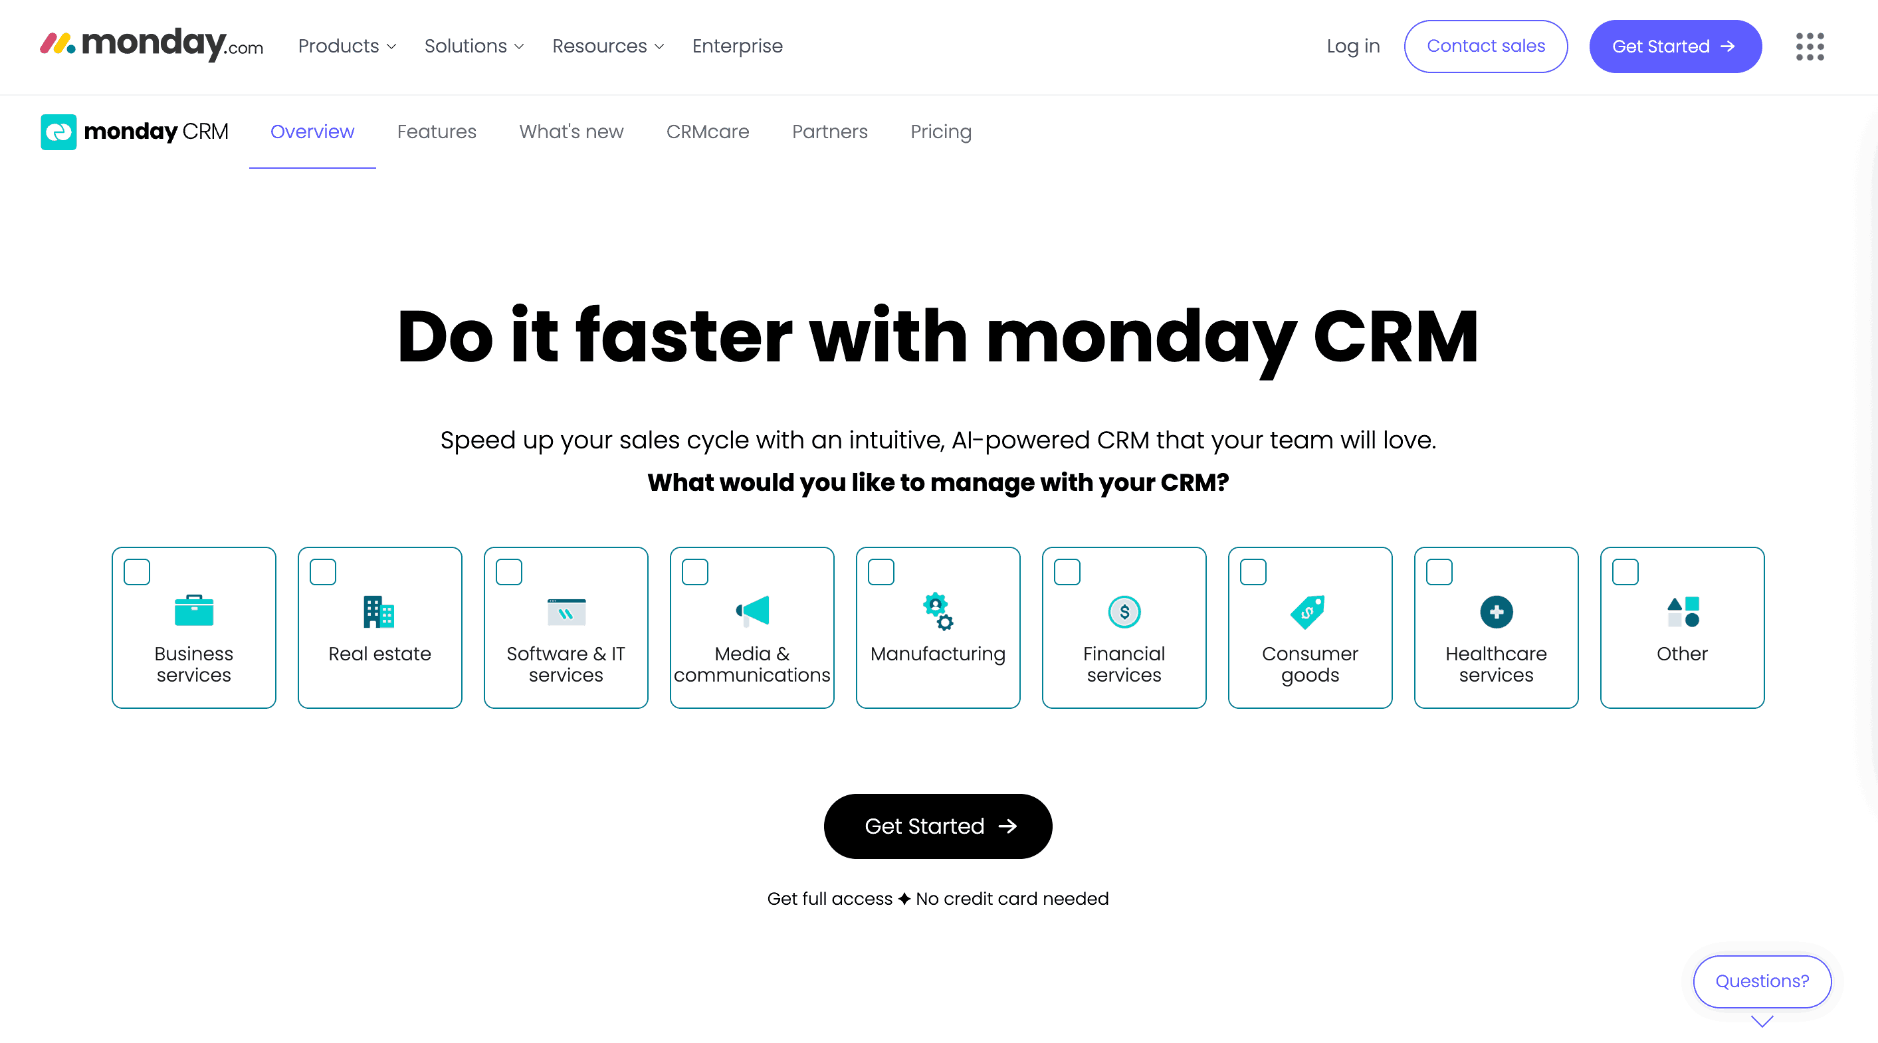This screenshot has width=1878, height=1043.
Task: Expand the Products dropdown menu
Action: point(347,47)
